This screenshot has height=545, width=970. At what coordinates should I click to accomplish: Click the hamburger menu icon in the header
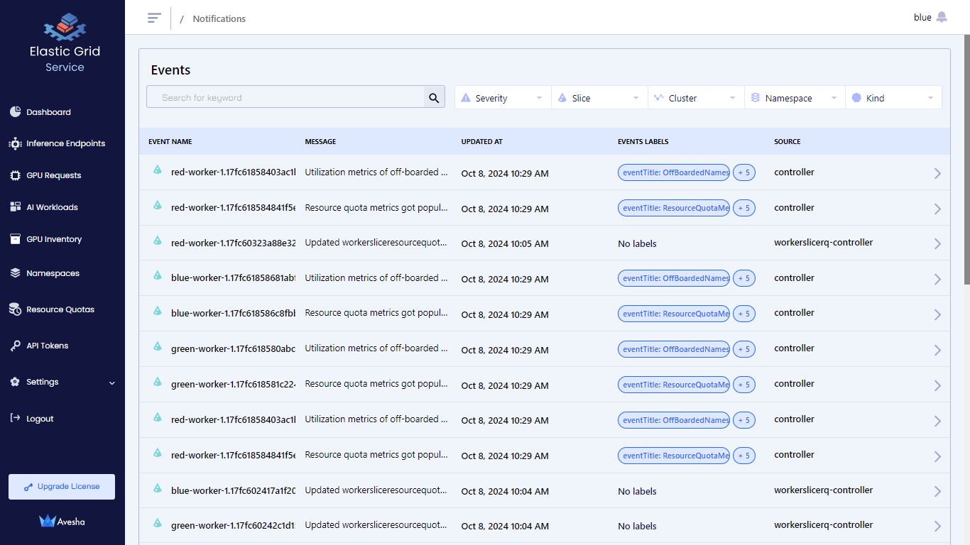pyautogui.click(x=154, y=18)
